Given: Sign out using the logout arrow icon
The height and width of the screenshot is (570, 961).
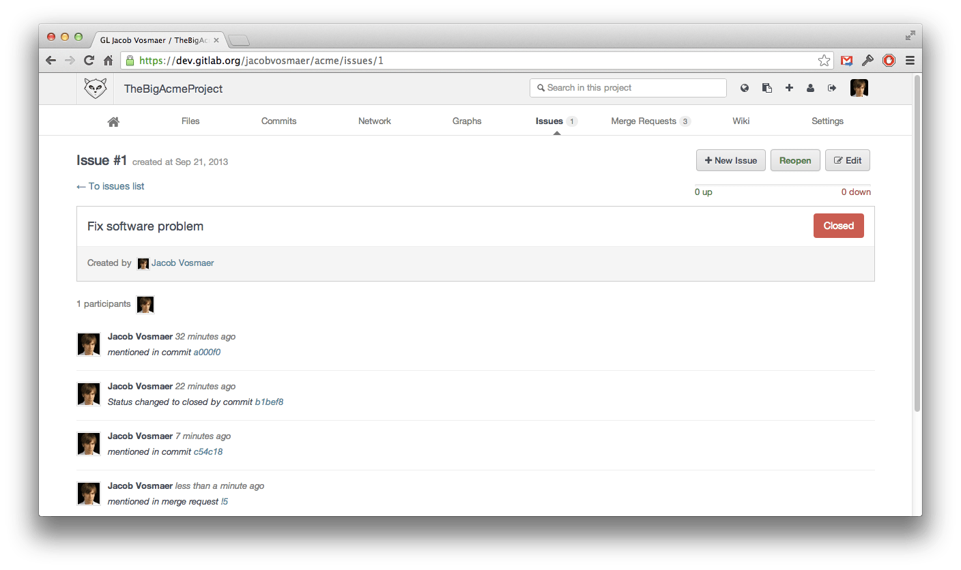Looking at the screenshot, I should (x=831, y=87).
